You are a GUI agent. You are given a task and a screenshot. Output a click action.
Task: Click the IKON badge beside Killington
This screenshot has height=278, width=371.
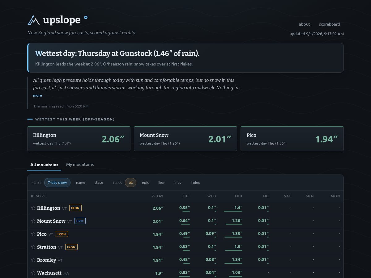point(75,208)
